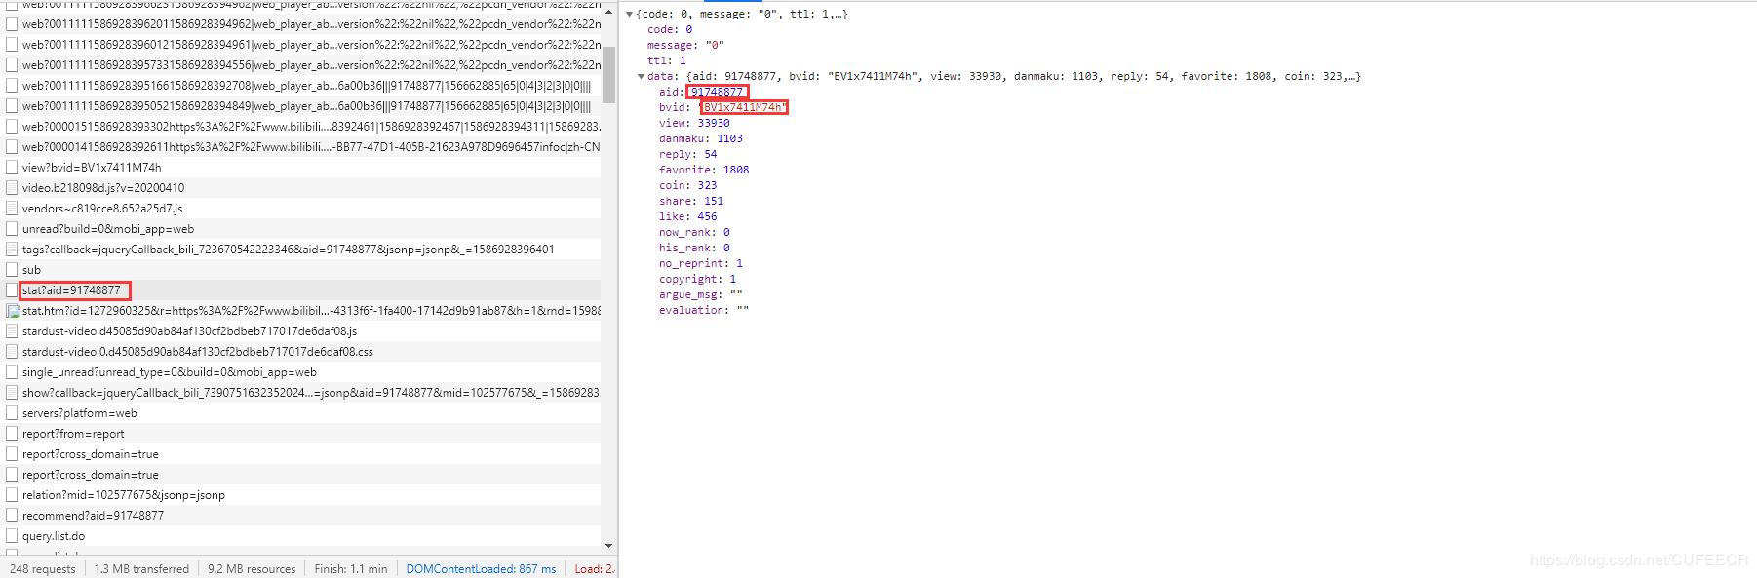Image resolution: width=1757 pixels, height=578 pixels.
Task: Click the 9.2 MB resources status entry
Action: pyautogui.click(x=252, y=569)
